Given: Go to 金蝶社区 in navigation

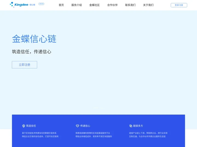Looking at the screenshot, I should pos(94,5).
